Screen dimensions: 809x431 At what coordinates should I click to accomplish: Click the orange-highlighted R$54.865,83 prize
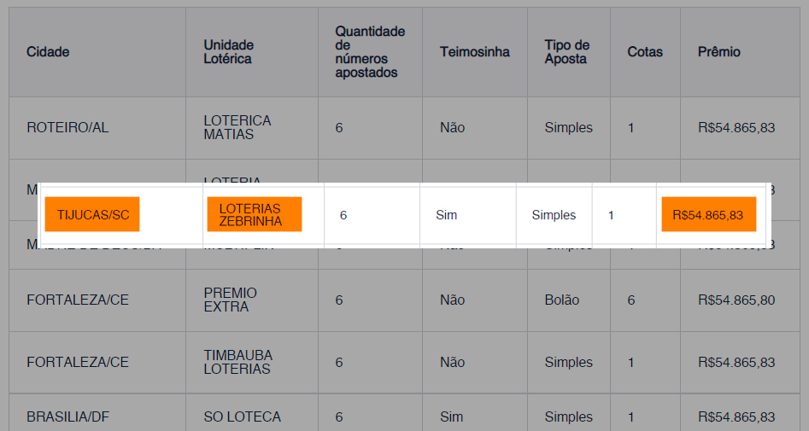pos(708,215)
